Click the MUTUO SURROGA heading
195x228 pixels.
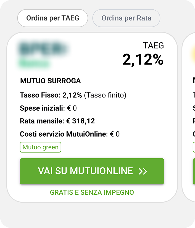(x=50, y=81)
